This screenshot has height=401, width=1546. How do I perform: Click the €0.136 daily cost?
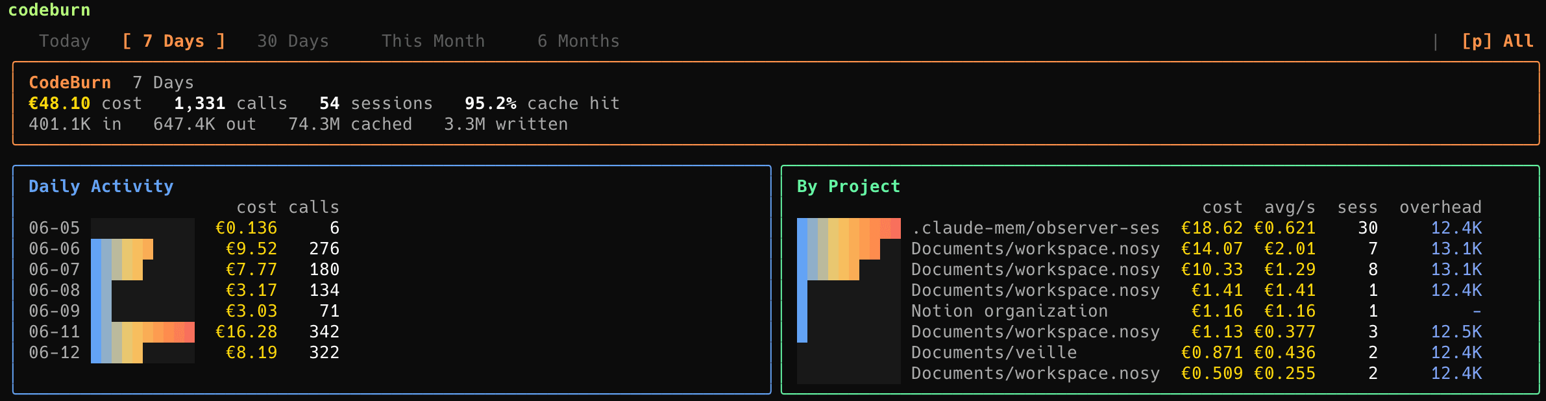[246, 228]
